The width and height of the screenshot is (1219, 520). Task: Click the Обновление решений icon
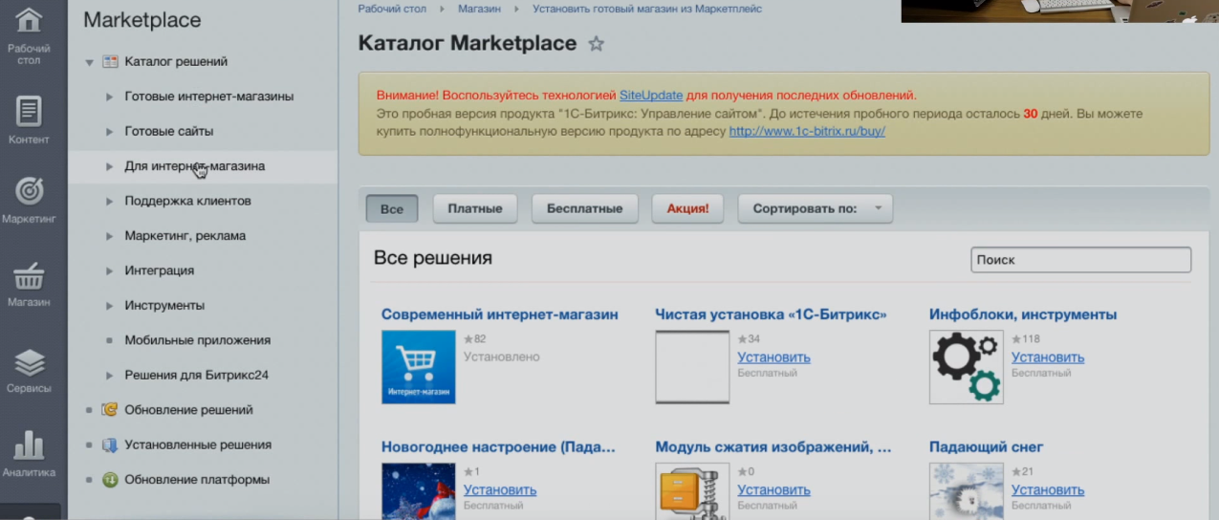tap(110, 410)
